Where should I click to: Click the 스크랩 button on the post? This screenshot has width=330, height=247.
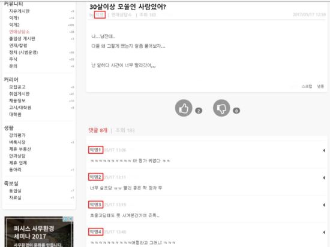pyautogui.click(x=307, y=86)
